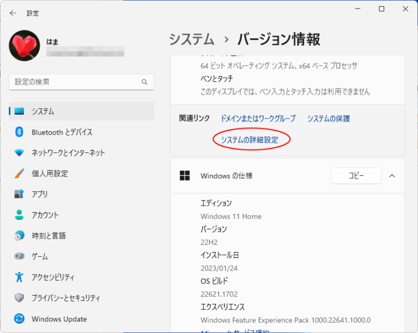Click the magnifier icon in the search box
418x333 pixels.
[x=145, y=82]
